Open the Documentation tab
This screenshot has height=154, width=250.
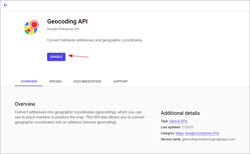87,82
